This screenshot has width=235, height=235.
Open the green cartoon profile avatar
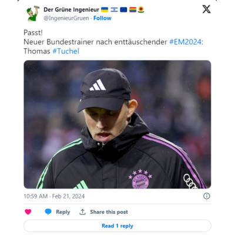click(x=33, y=14)
